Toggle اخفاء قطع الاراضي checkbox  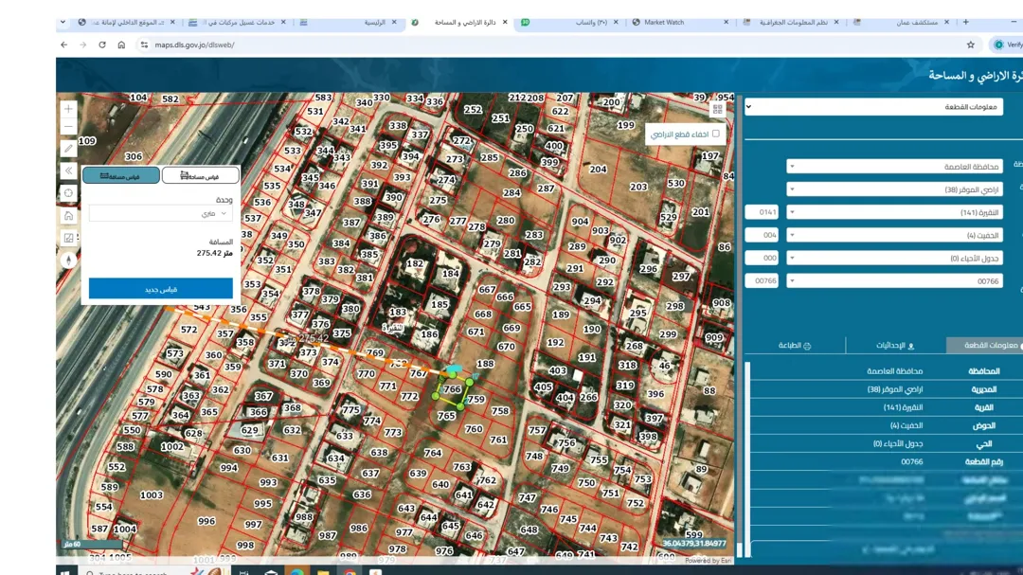716,134
